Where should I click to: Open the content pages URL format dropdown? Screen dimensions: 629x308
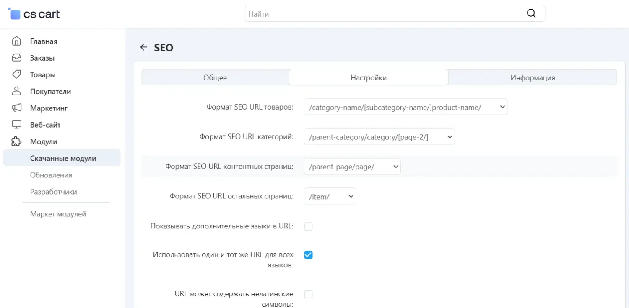pos(352,166)
